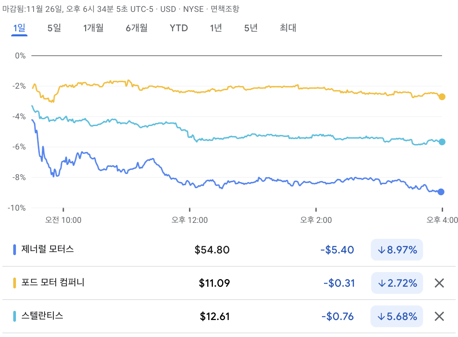Click the -10% y-axis label
Viewport: 458px width, 337px height.
17,208
